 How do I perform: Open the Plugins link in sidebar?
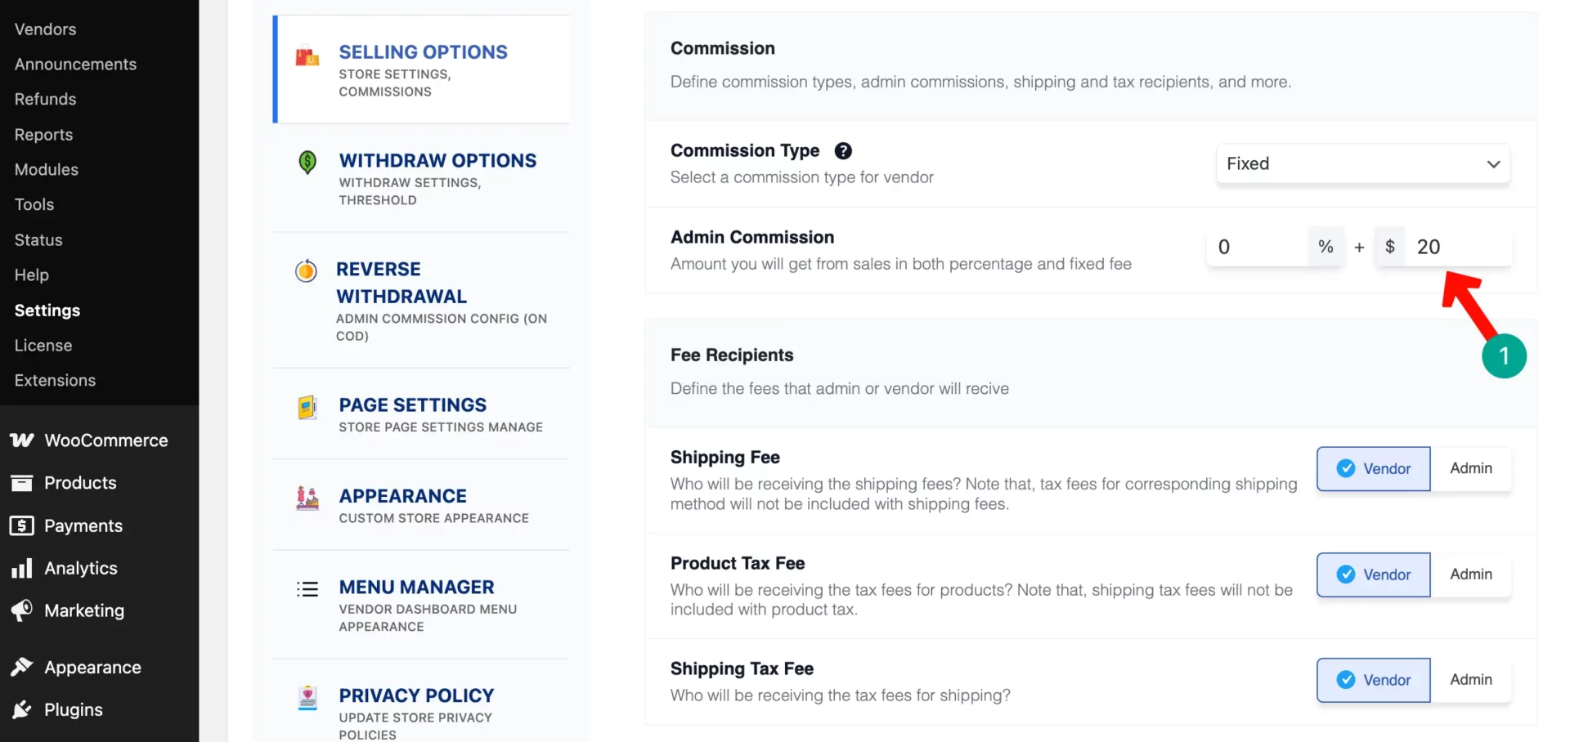point(74,710)
